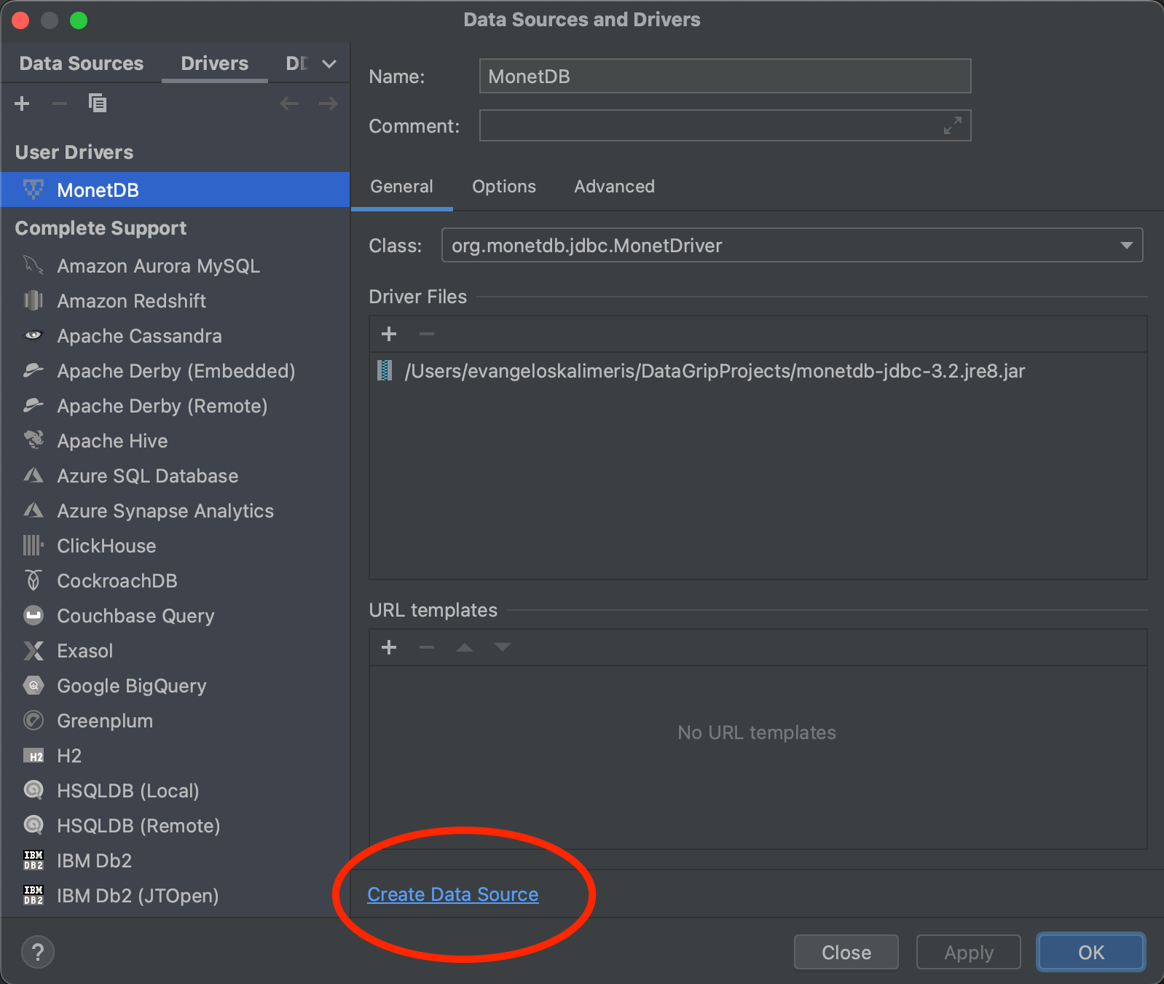Switch to the Data Sources tab
The height and width of the screenshot is (984, 1164).
coord(82,64)
